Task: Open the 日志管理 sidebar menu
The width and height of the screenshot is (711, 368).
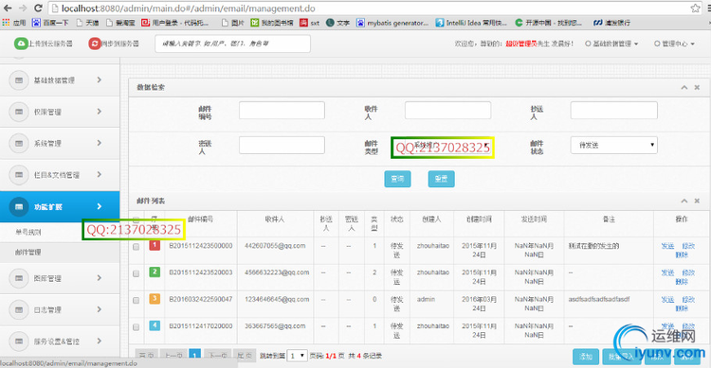Action: (60, 310)
